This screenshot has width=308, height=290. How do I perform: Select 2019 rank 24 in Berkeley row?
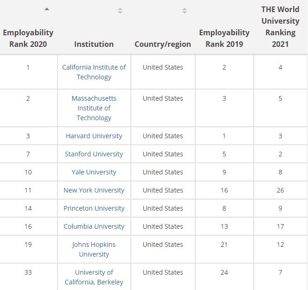(225, 272)
